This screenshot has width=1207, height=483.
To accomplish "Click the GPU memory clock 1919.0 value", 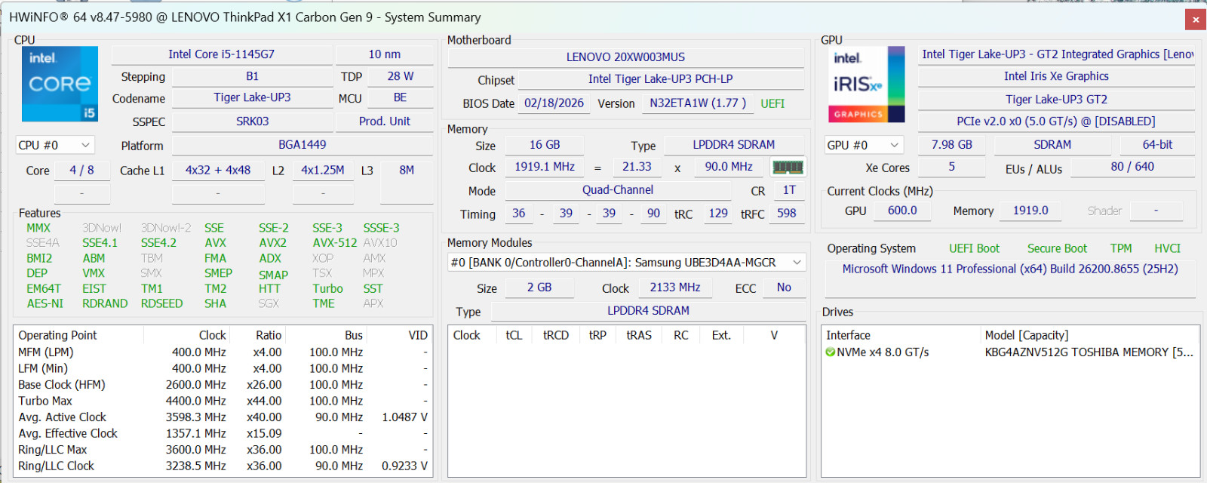I will point(1030,211).
